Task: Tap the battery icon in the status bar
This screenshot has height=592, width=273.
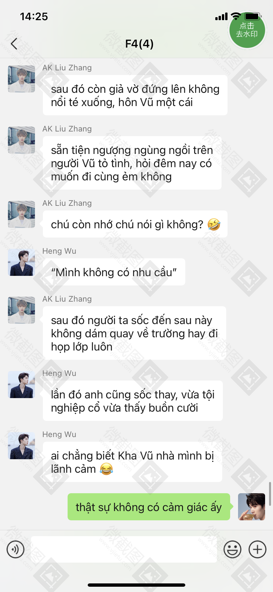Action: [x=253, y=16]
